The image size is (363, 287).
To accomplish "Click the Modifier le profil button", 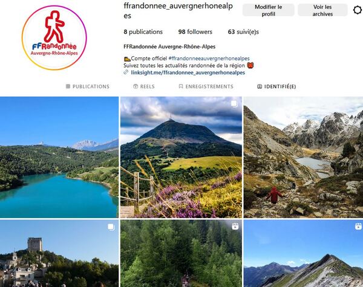I will pyautogui.click(x=268, y=10).
